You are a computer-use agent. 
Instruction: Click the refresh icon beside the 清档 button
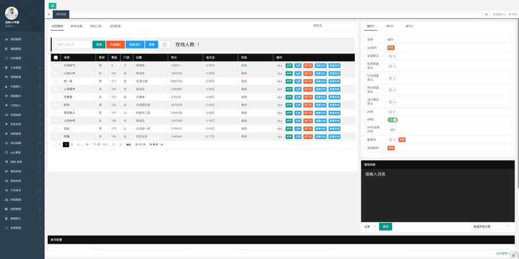[164, 45]
